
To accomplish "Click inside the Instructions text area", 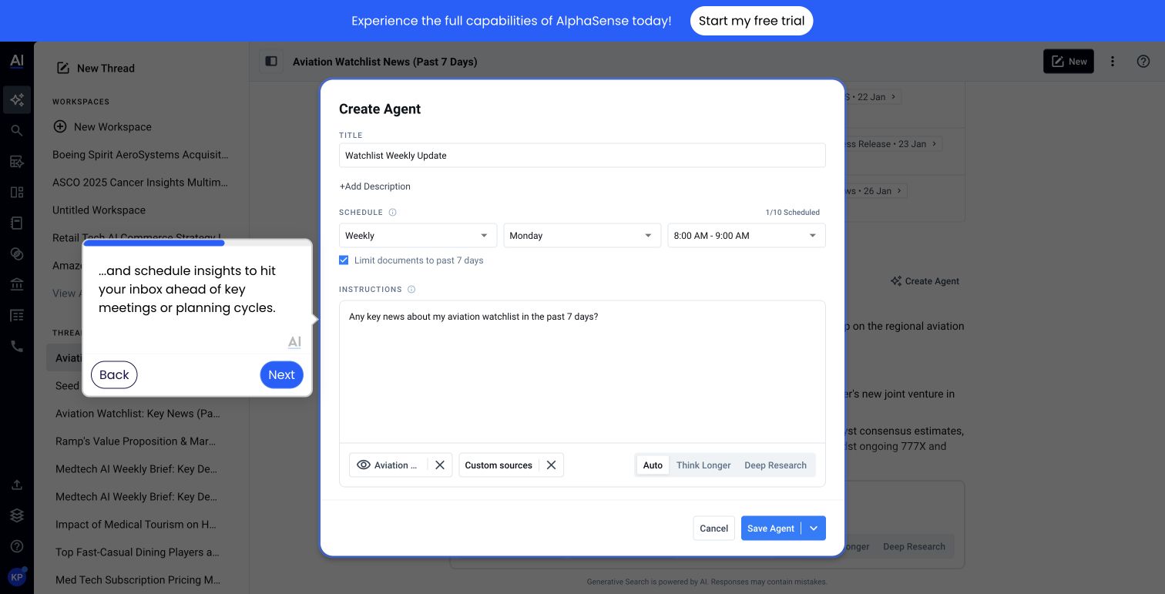I will click(x=582, y=371).
